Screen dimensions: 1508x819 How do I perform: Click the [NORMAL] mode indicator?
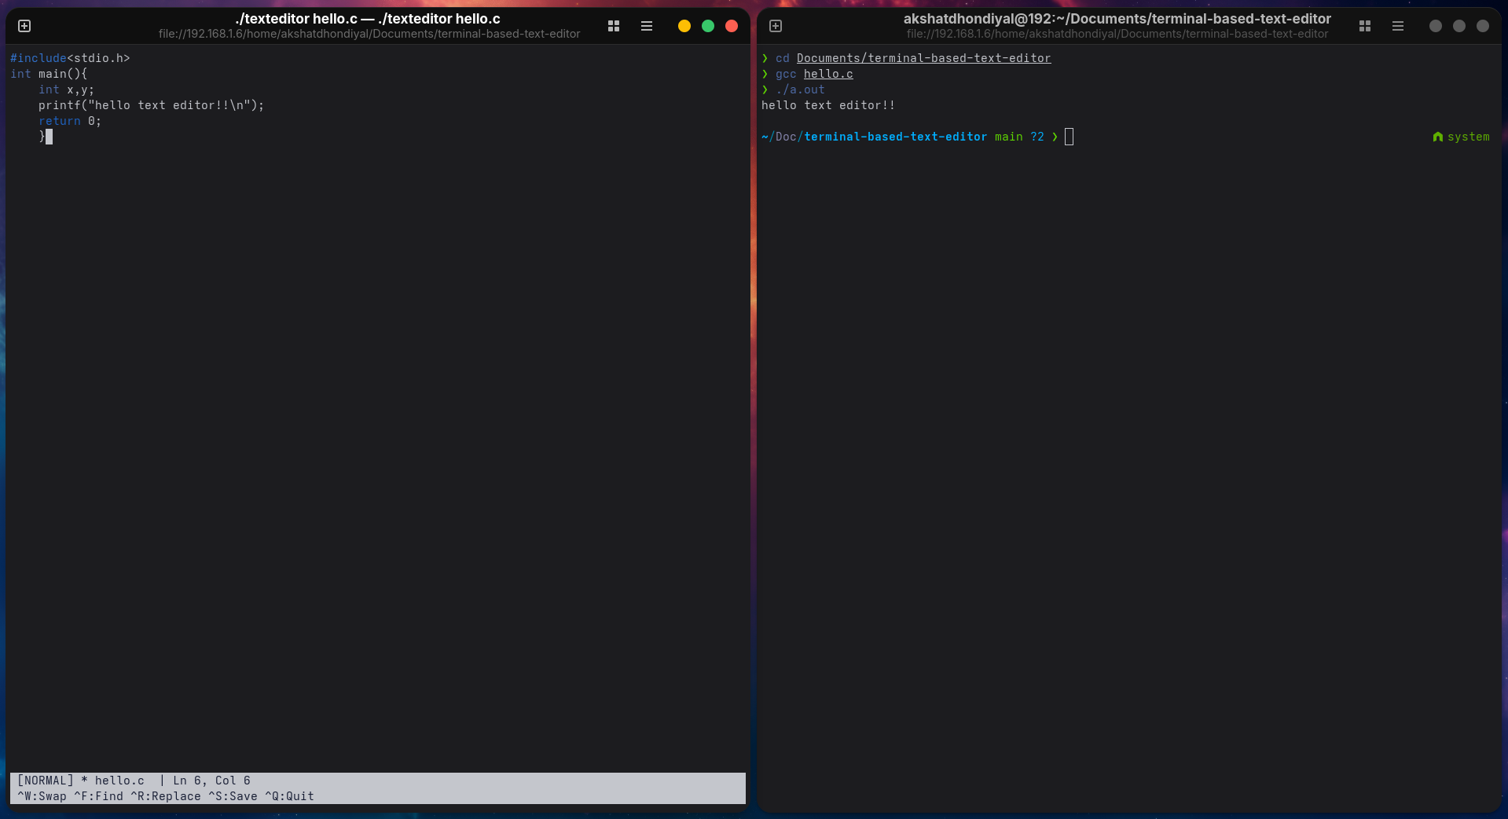click(x=46, y=781)
